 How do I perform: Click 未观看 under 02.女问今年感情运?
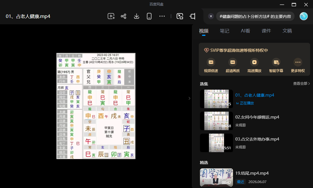(x=240, y=125)
